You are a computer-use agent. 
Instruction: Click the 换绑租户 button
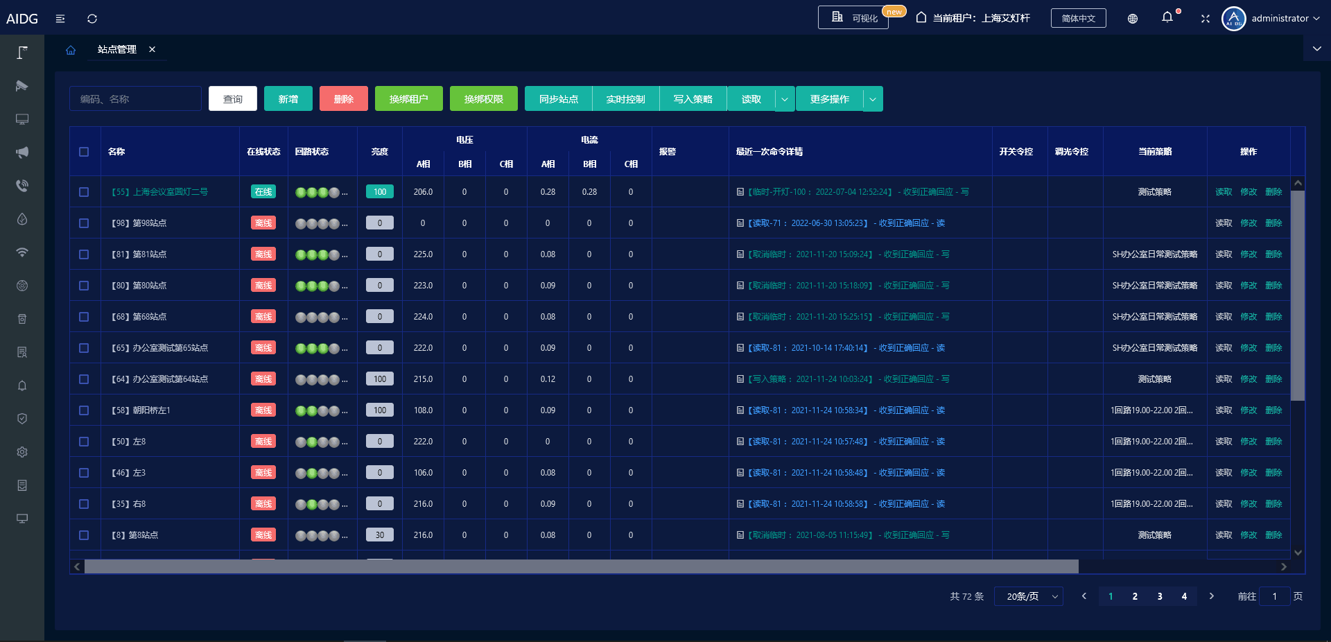click(x=409, y=99)
